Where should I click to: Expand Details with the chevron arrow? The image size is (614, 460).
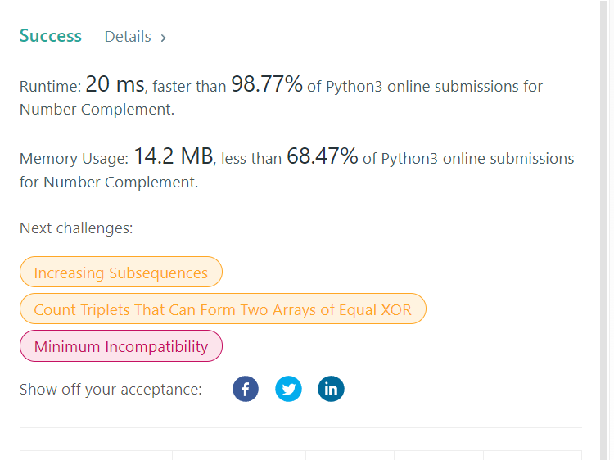tap(164, 38)
